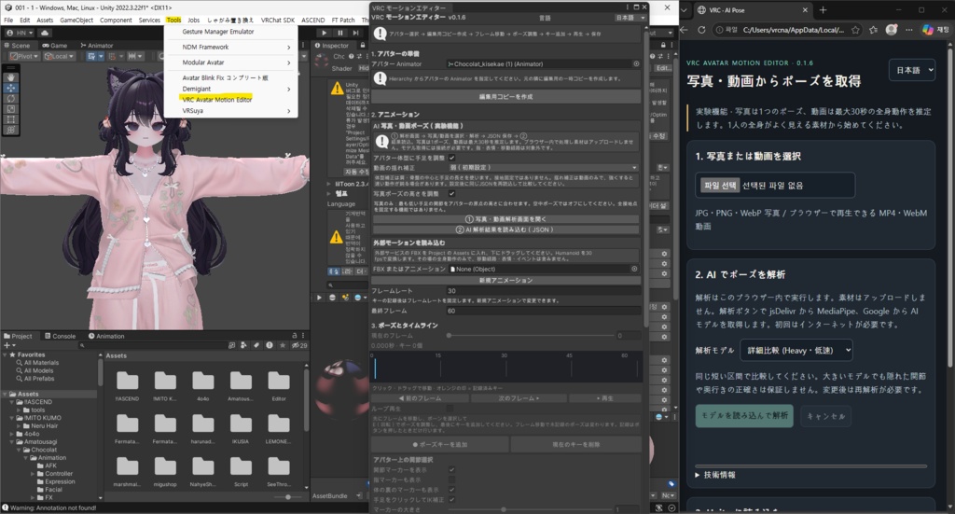Toggle the show finger markers checkbox
This screenshot has height=514, width=955.
pos(452,479)
